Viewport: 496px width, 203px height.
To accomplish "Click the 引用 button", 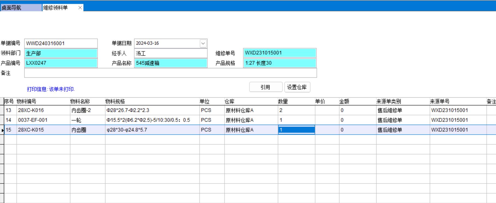I will click(x=265, y=87).
